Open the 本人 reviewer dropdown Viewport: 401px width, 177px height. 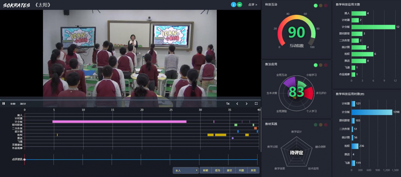(x=185, y=170)
